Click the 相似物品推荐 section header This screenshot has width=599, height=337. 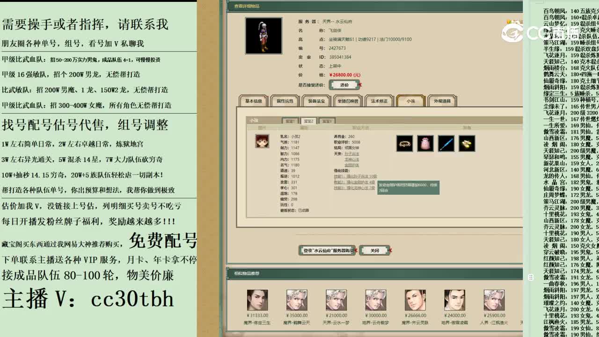tap(247, 273)
